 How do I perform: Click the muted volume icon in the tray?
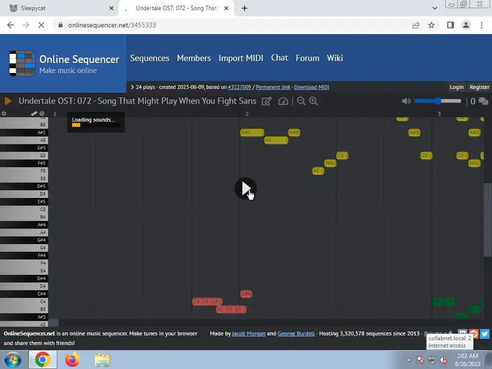pyautogui.click(x=443, y=360)
